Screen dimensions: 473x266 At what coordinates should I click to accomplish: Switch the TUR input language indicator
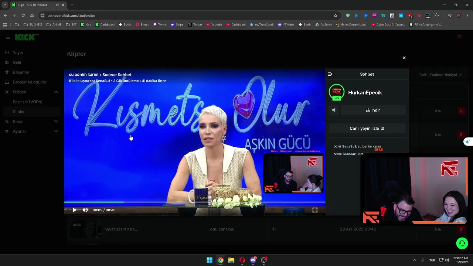click(432, 260)
